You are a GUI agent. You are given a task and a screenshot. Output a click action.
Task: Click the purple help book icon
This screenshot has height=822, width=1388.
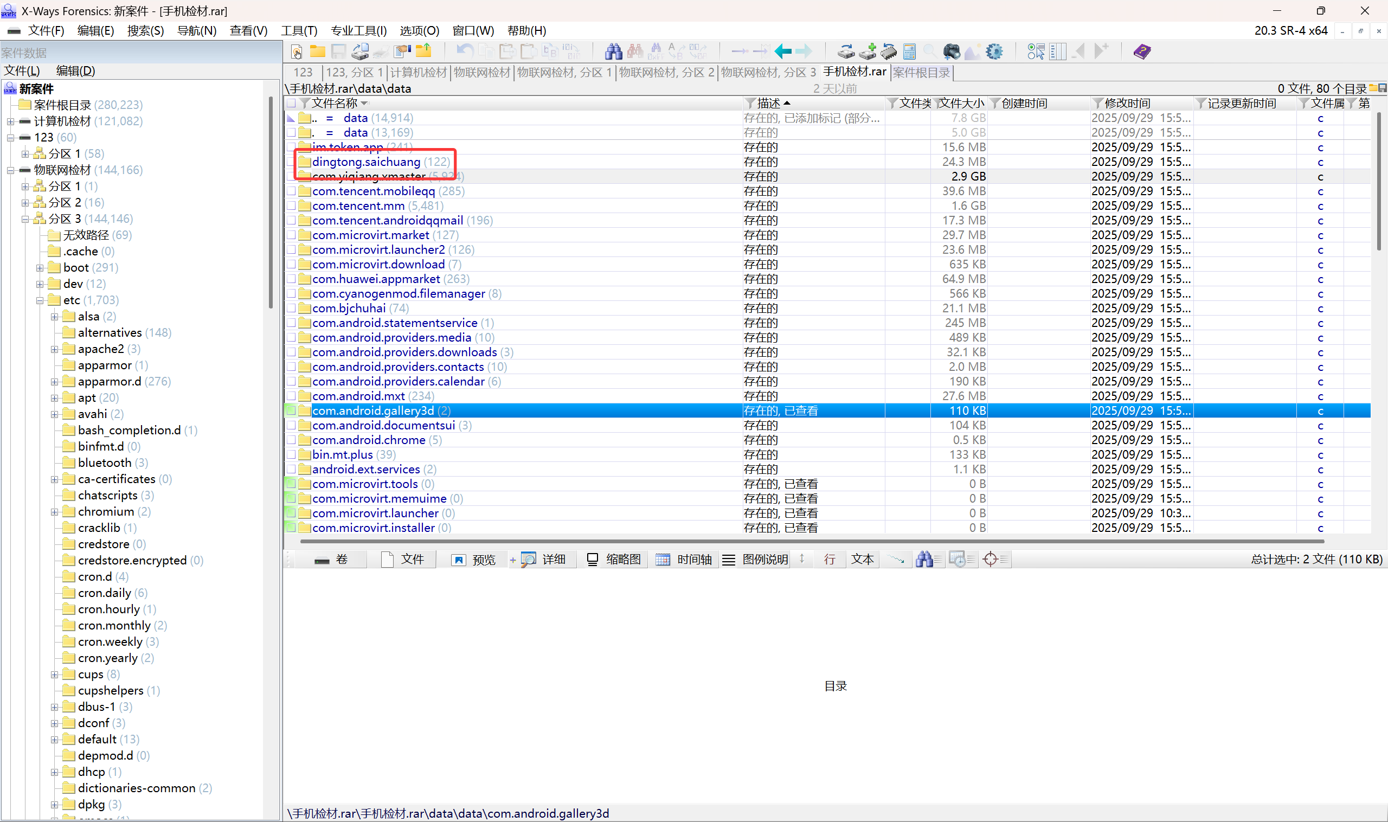(x=1141, y=52)
